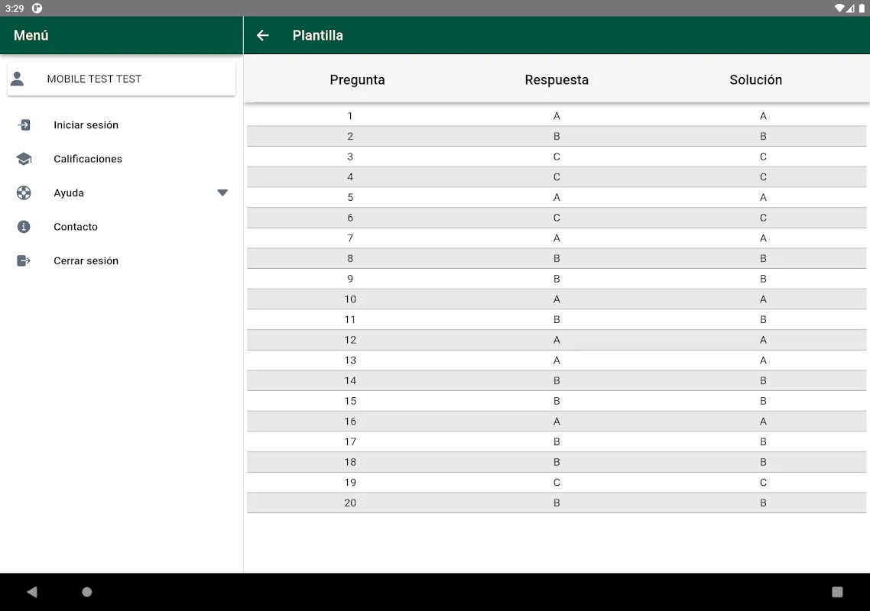Screen dimensions: 870x611
Task: Select question number 10 cell
Action: point(350,299)
